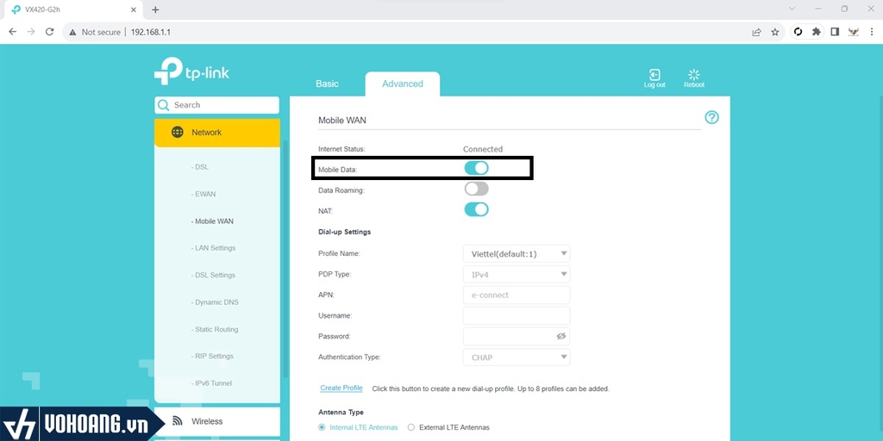Turn off the Mobile Data switch

point(476,168)
